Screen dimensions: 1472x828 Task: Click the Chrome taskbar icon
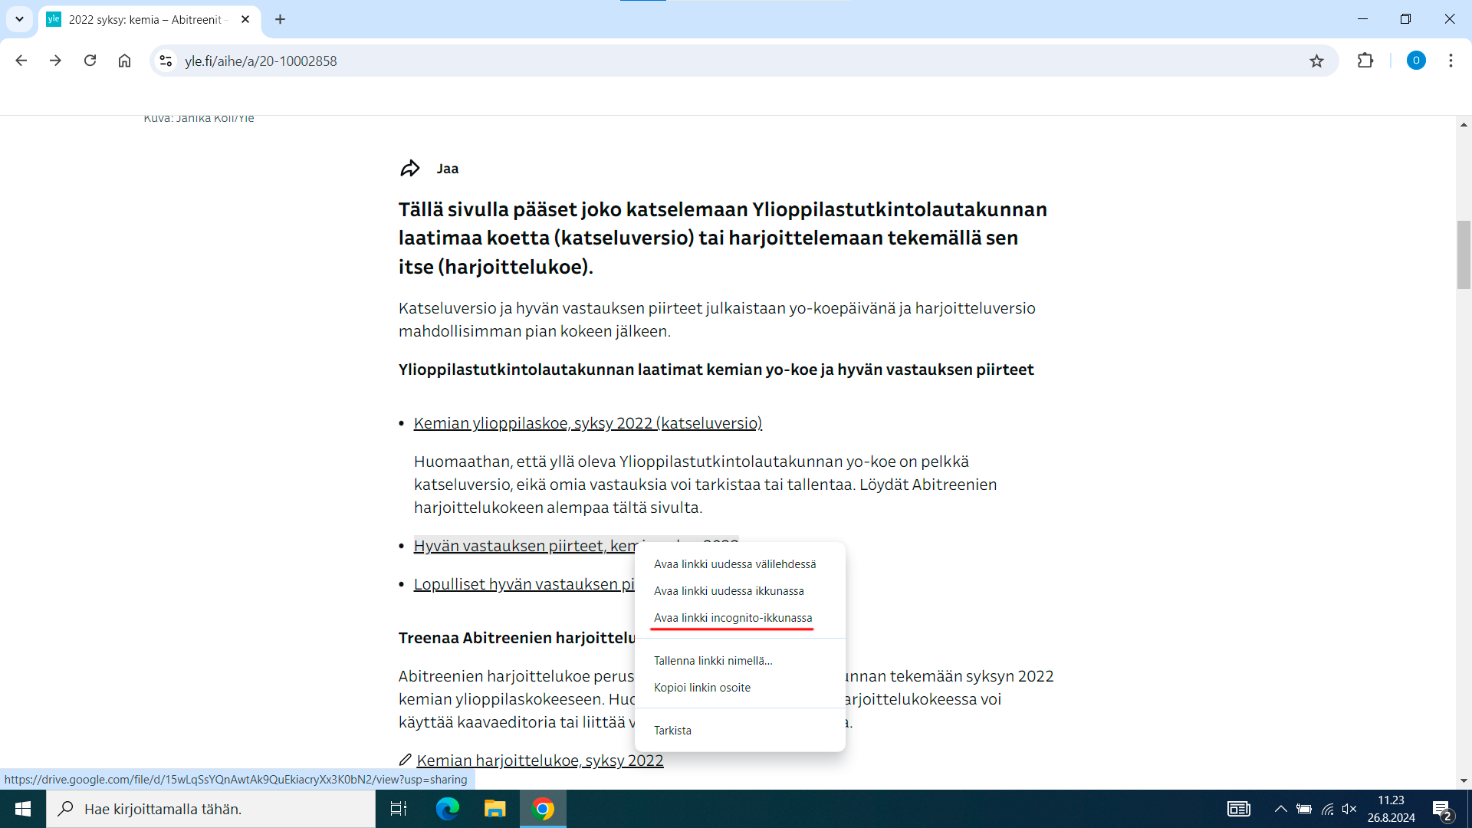point(543,809)
